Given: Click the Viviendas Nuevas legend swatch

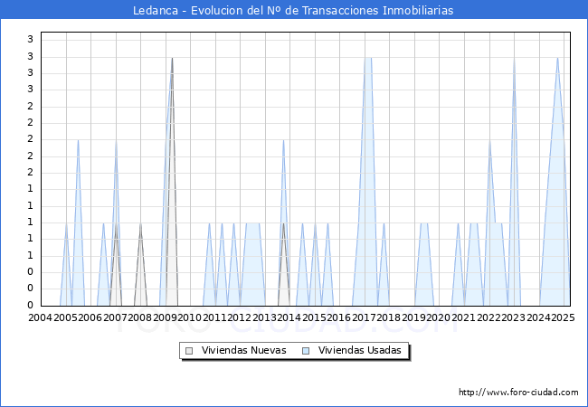Looking at the screenshot, I should pyautogui.click(x=189, y=351).
